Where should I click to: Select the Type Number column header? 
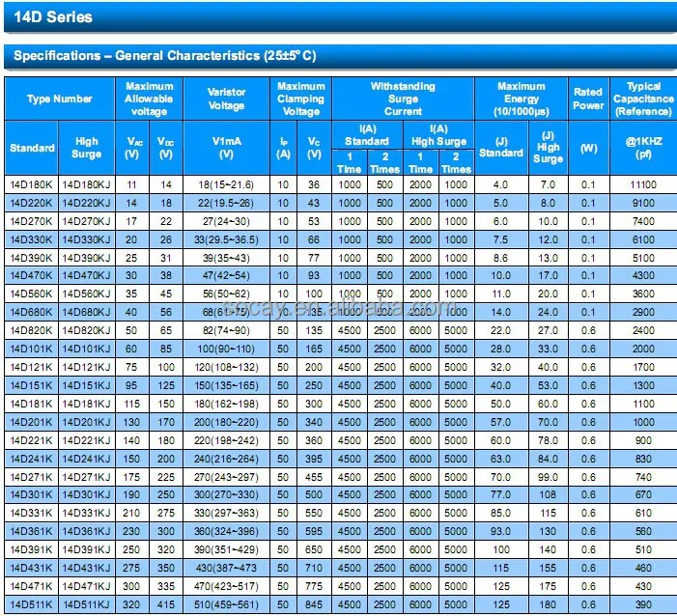coord(60,98)
